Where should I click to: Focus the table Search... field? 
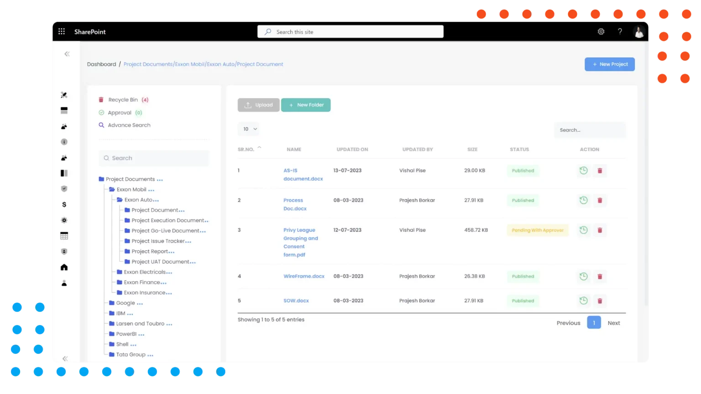590,130
